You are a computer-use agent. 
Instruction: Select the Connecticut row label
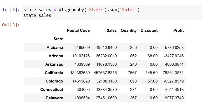point(52,90)
